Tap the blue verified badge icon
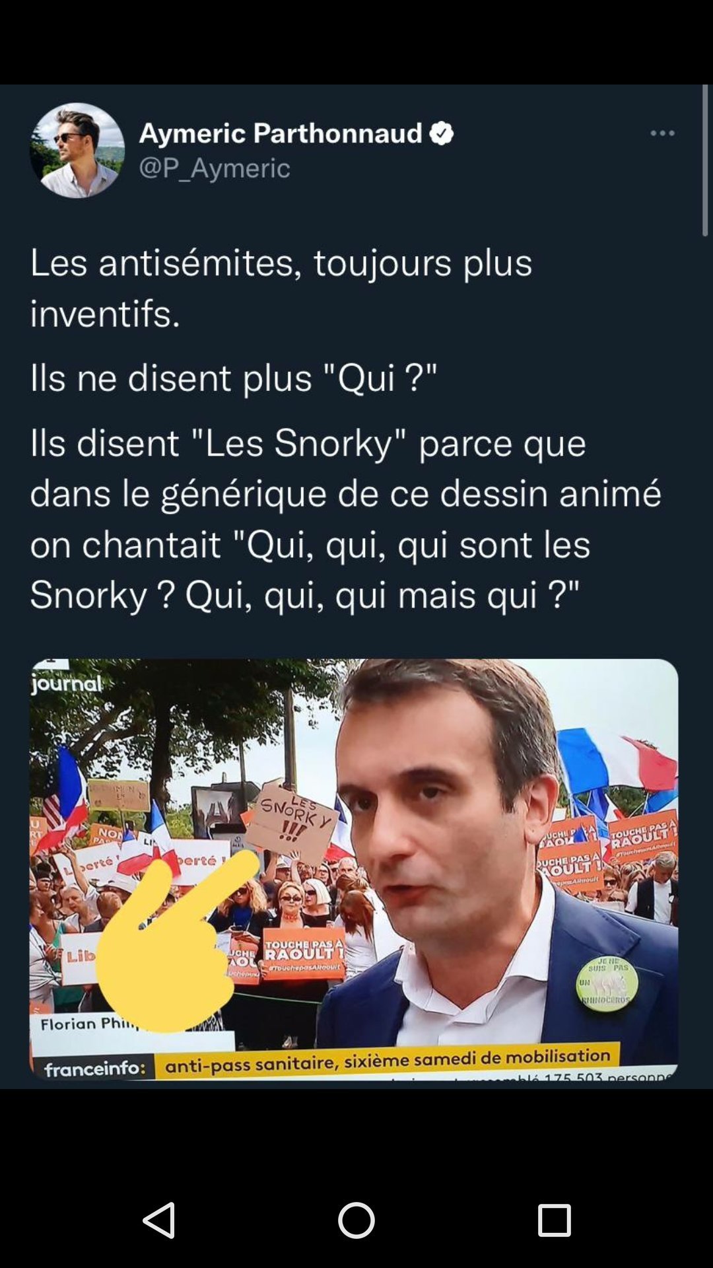The width and height of the screenshot is (713, 1268). [442, 133]
